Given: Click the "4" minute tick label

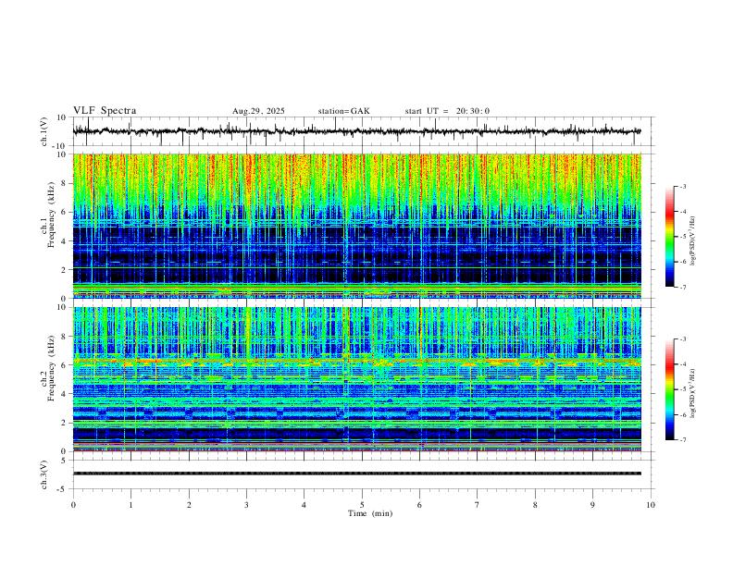Looking at the screenshot, I should (x=304, y=505).
